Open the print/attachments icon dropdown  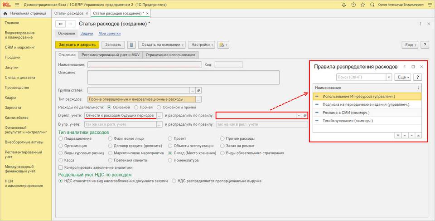pyautogui.click(x=223, y=45)
